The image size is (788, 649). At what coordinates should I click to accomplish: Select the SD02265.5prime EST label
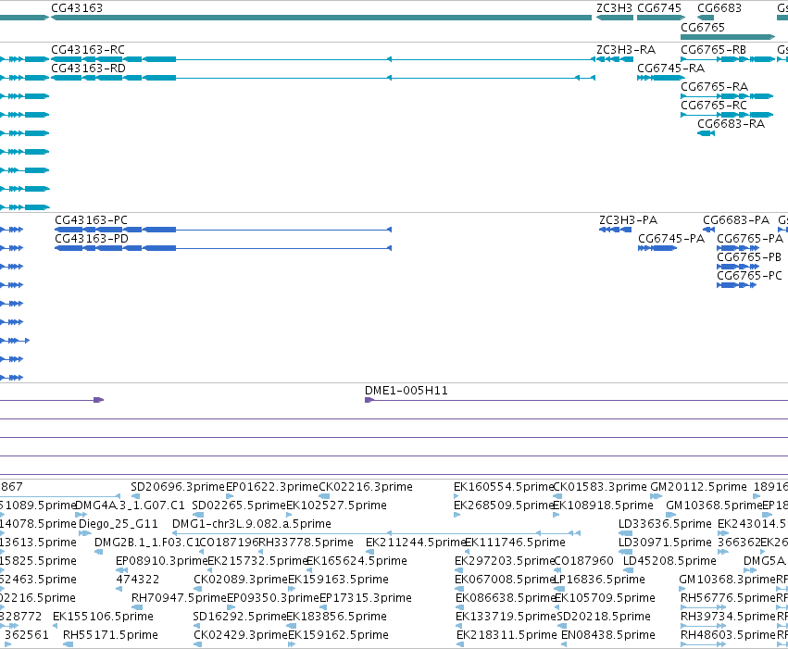[x=239, y=505]
